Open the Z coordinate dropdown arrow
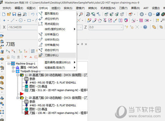165x121 pixels. [x=121, y=27]
